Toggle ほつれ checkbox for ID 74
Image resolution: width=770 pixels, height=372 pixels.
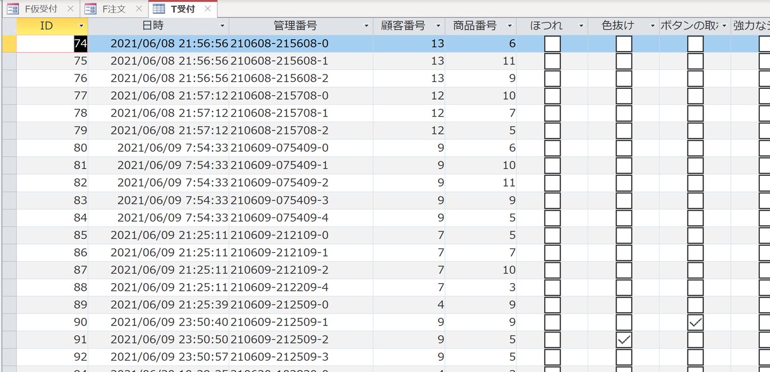(x=552, y=44)
